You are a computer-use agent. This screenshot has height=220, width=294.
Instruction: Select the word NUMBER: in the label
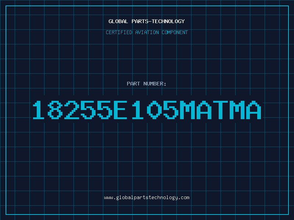click(x=155, y=84)
